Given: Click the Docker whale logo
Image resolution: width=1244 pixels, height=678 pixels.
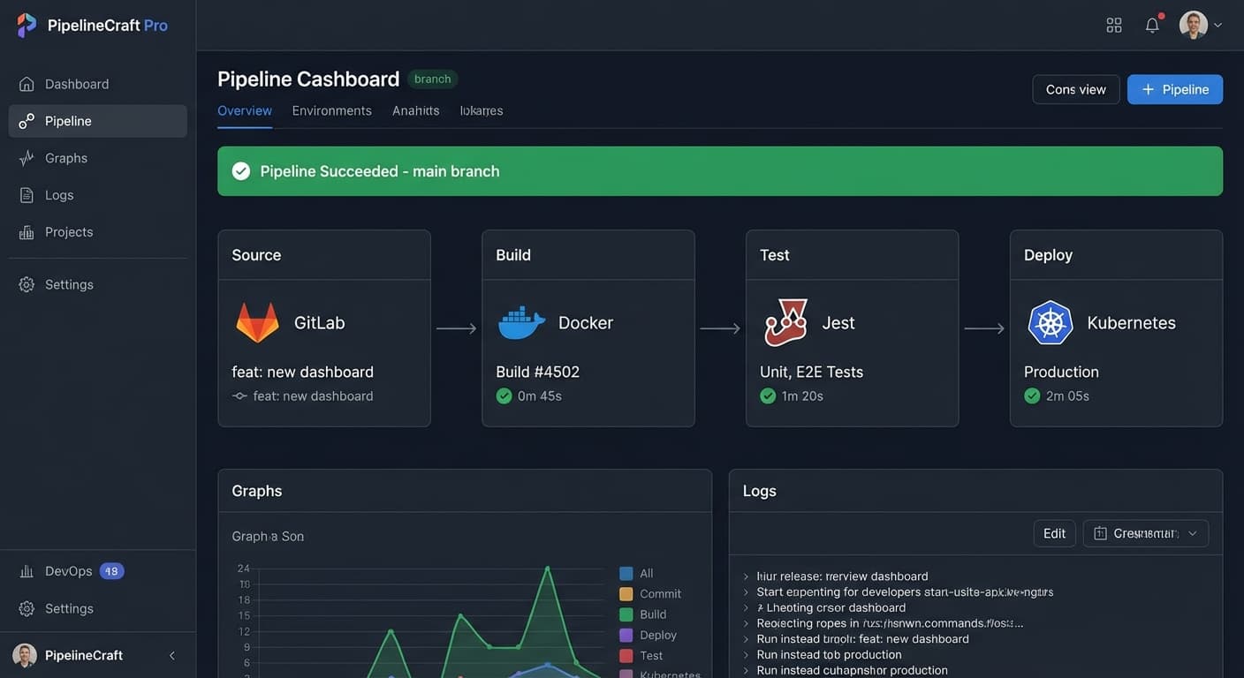Looking at the screenshot, I should click(x=522, y=323).
